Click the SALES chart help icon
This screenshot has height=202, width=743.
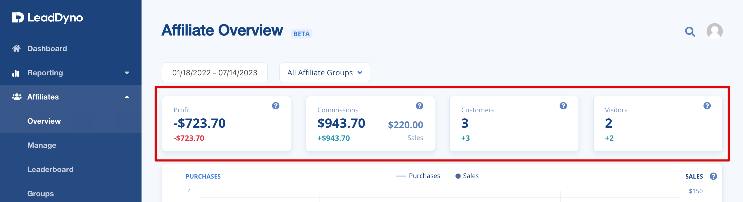[x=713, y=176]
